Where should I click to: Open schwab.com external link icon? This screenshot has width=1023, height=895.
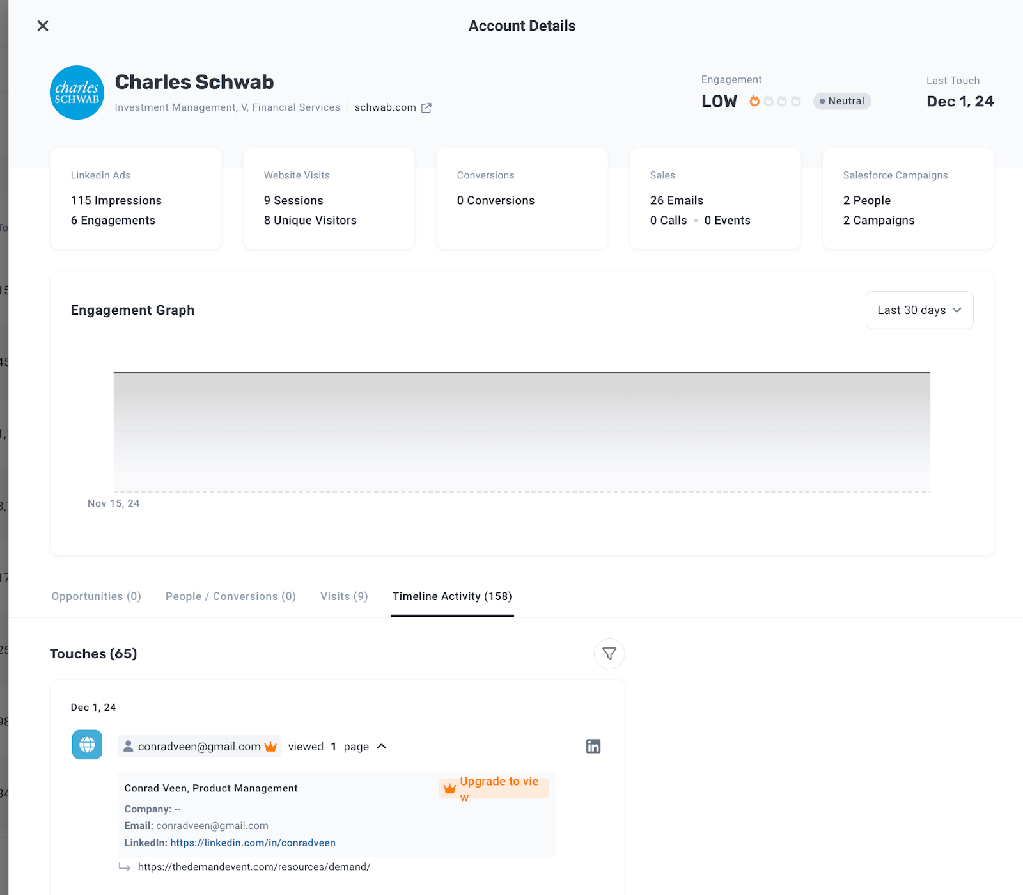coord(426,107)
